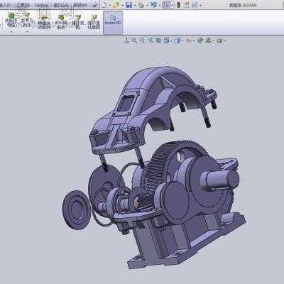Click the Print icon
This screenshot has height=284, width=284.
click(141, 5)
